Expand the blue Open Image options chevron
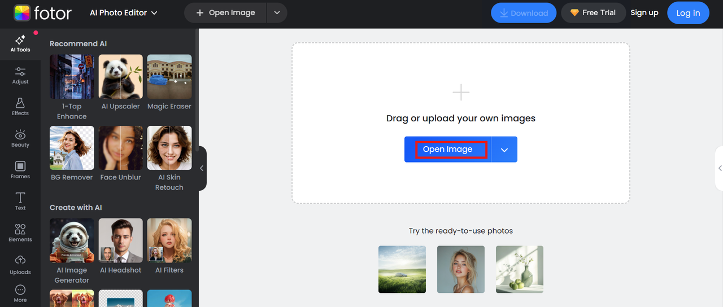 coord(504,150)
